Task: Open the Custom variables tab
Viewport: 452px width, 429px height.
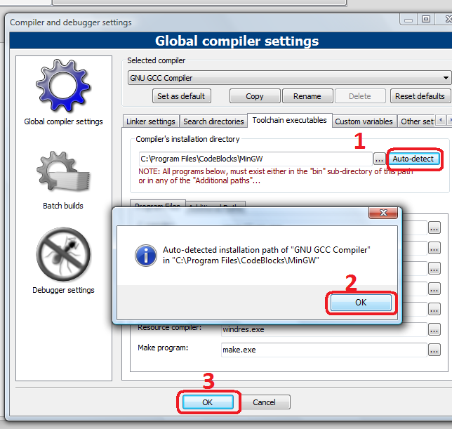Action: [364, 121]
